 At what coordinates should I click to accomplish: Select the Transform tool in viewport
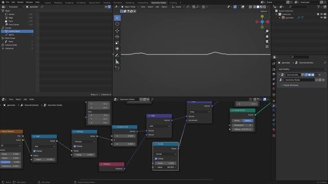(117, 49)
